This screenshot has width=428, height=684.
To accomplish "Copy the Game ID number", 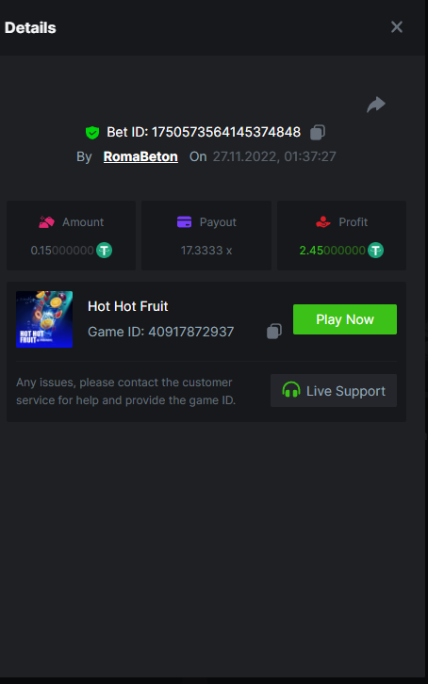I will coord(274,331).
